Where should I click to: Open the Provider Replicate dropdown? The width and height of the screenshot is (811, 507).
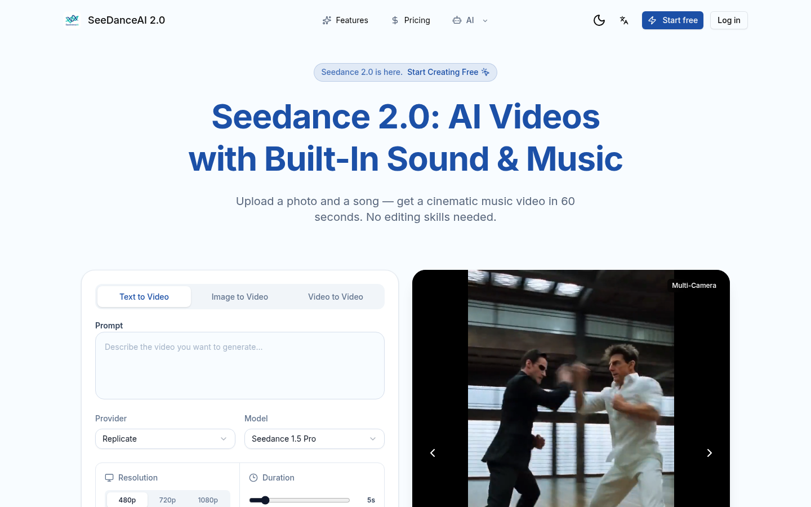tap(165, 439)
